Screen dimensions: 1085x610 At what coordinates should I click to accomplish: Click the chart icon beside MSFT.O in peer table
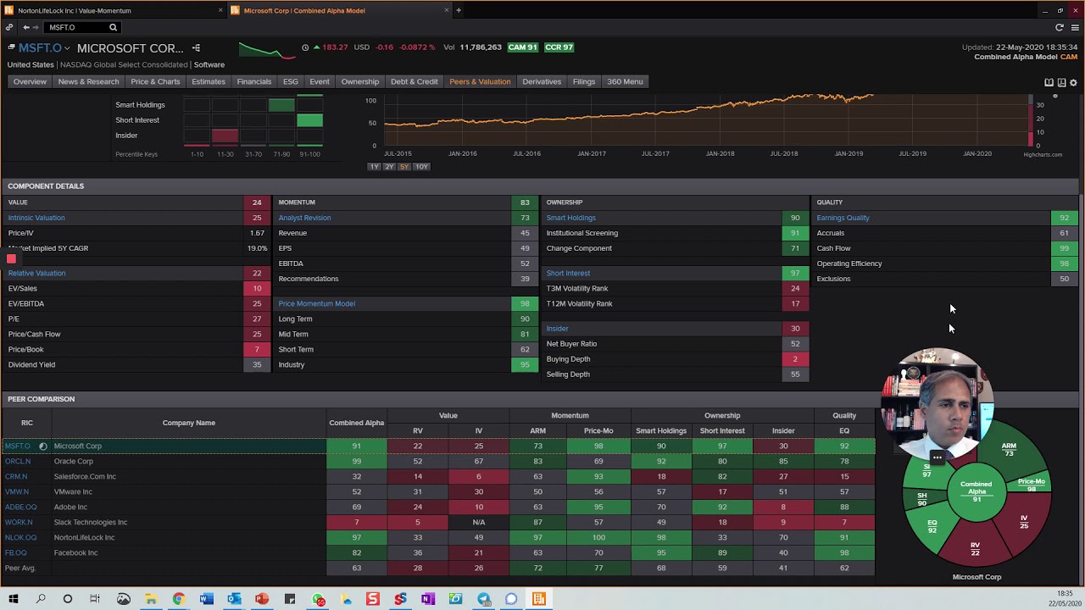pos(43,446)
